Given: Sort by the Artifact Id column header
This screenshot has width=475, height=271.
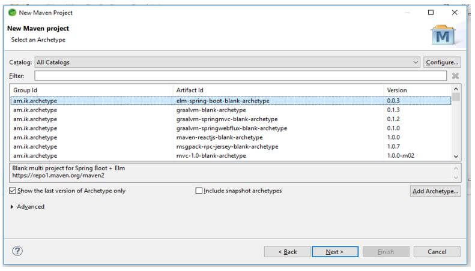Looking at the screenshot, I should (279, 90).
